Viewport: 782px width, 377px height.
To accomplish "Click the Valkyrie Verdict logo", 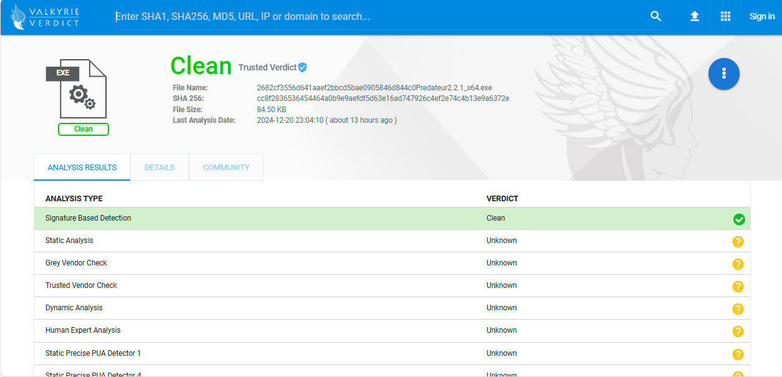I will pyautogui.click(x=45, y=17).
